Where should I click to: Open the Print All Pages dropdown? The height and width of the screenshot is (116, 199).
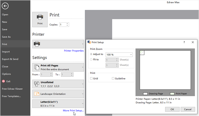[x=82, y=67]
